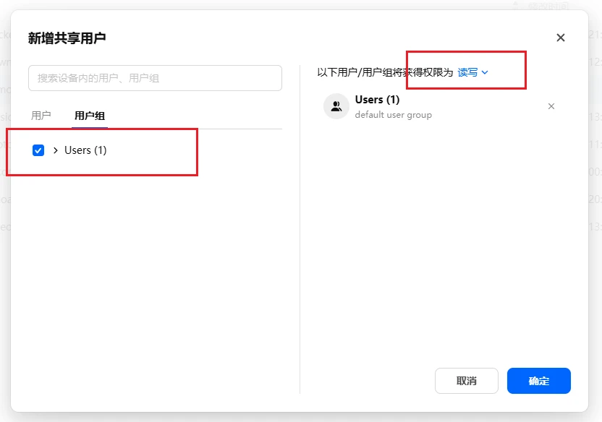602x422 pixels.
Task: Select the Users (1) entry in the right panel
Action: point(377,100)
